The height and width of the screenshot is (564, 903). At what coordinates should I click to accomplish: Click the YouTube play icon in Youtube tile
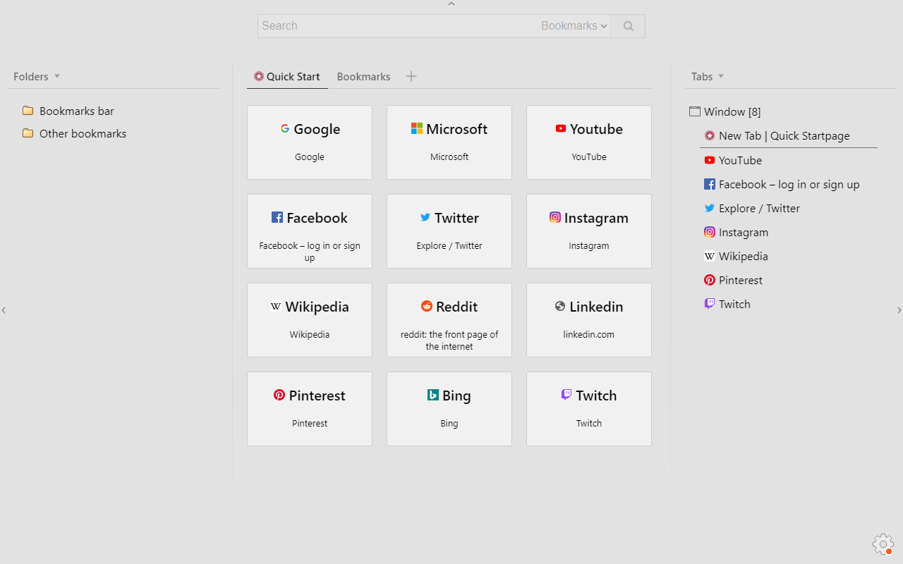tap(561, 128)
